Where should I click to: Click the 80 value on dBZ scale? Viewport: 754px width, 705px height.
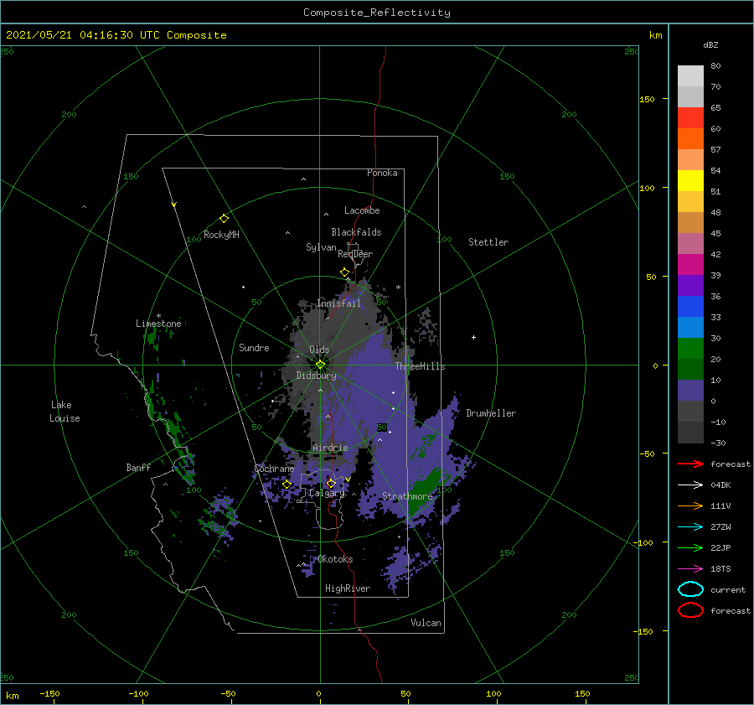[716, 65]
